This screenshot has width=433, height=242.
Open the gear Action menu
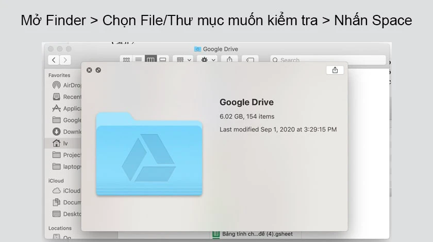point(208,59)
